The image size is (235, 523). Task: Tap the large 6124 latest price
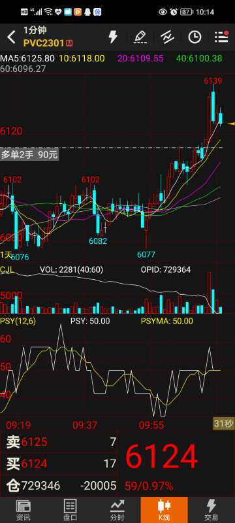coord(161,456)
